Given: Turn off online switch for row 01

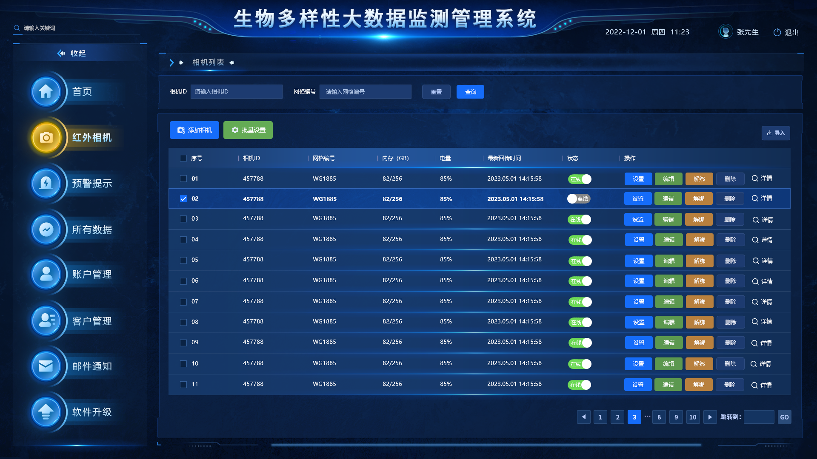Looking at the screenshot, I should click(580, 179).
